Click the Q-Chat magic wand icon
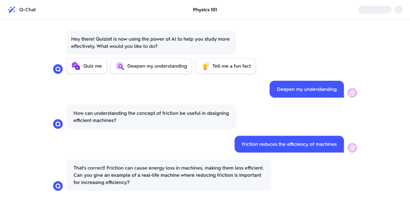The height and width of the screenshot is (202, 410). pos(11,9)
